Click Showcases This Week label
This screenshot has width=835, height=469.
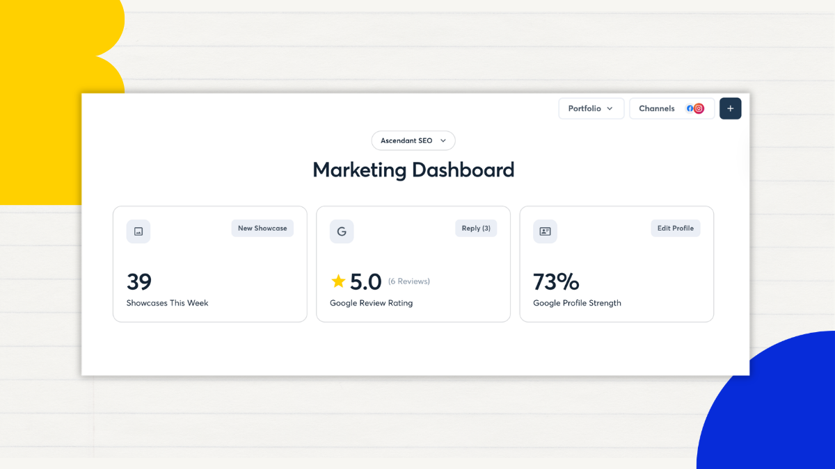(x=167, y=303)
